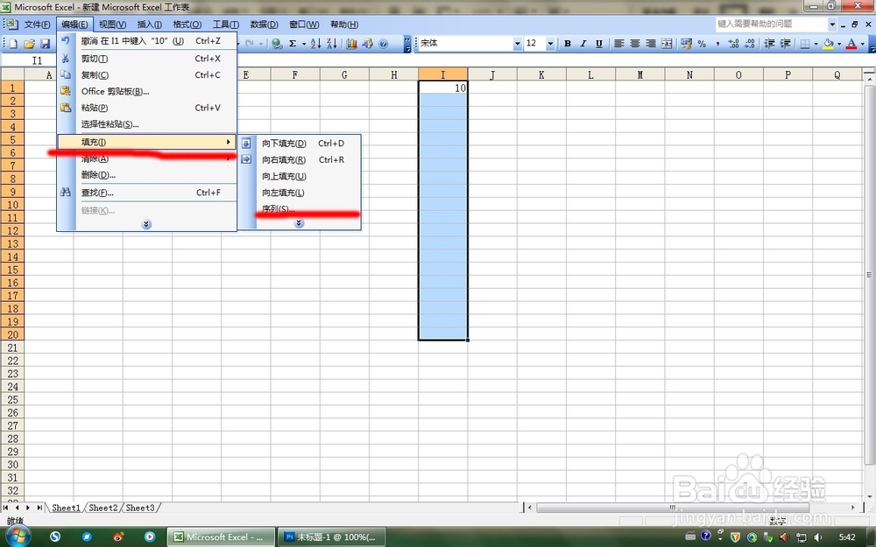Click the New workbook icon

[13, 44]
